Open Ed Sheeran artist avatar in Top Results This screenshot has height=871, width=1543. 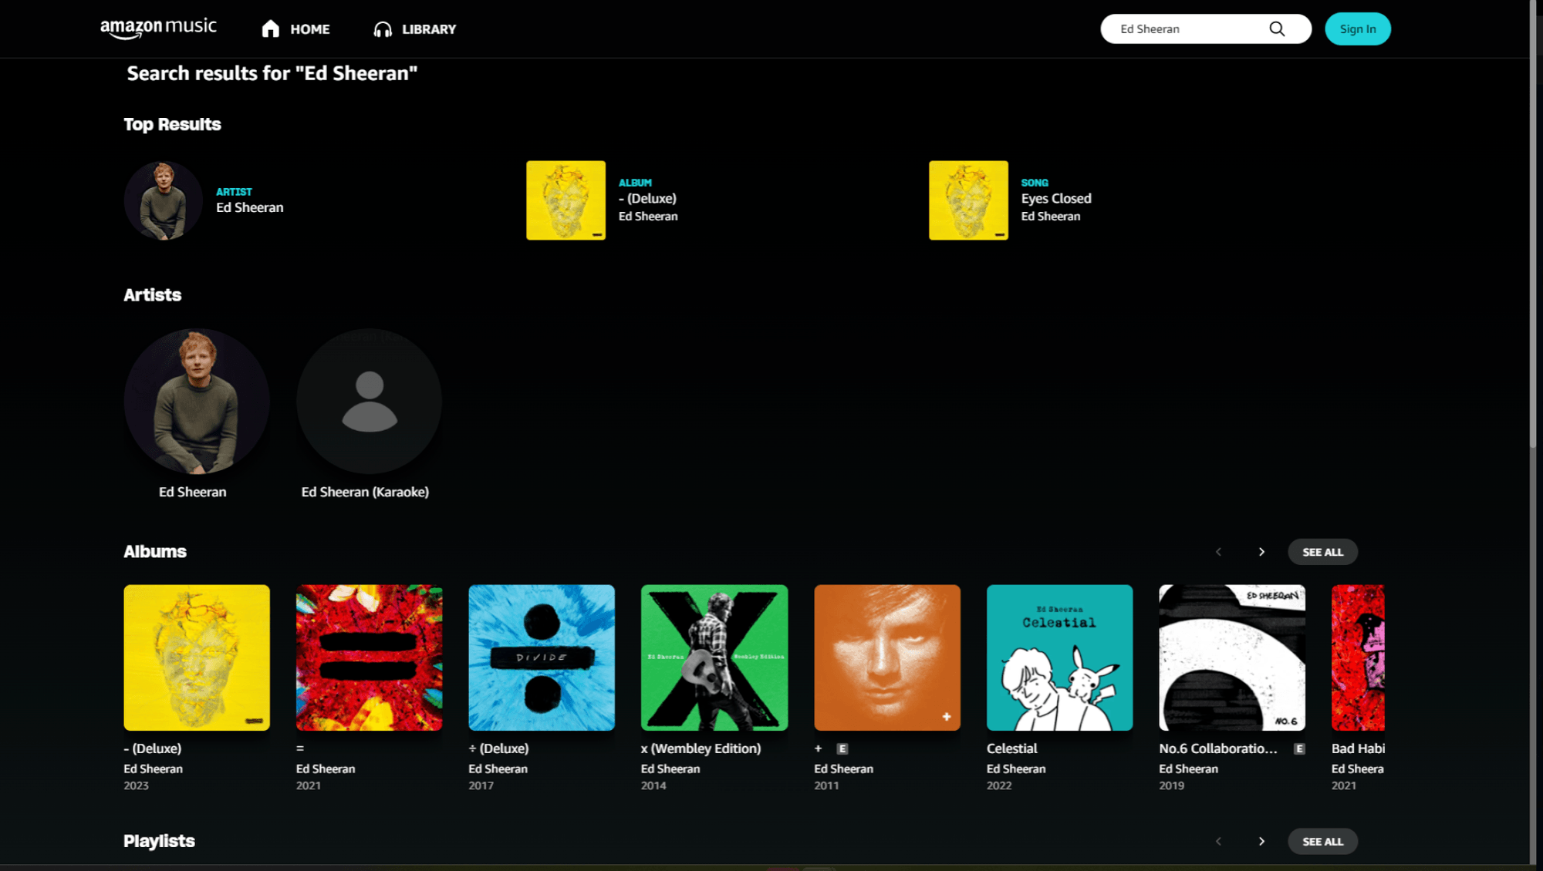coord(163,200)
